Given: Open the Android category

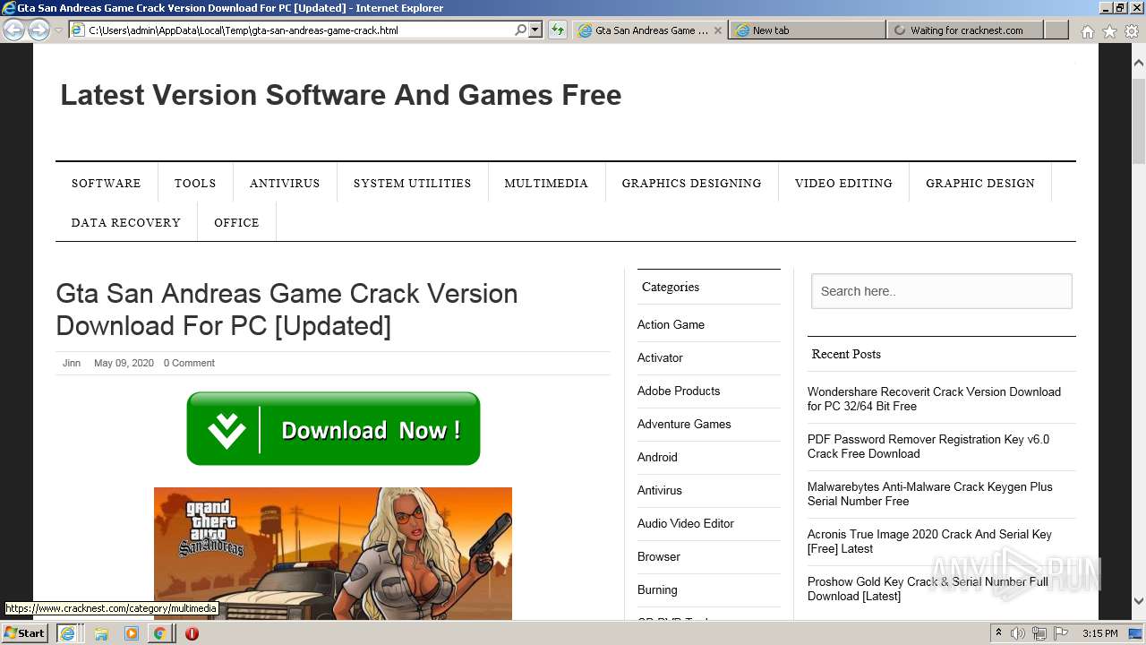Looking at the screenshot, I should coord(657,457).
